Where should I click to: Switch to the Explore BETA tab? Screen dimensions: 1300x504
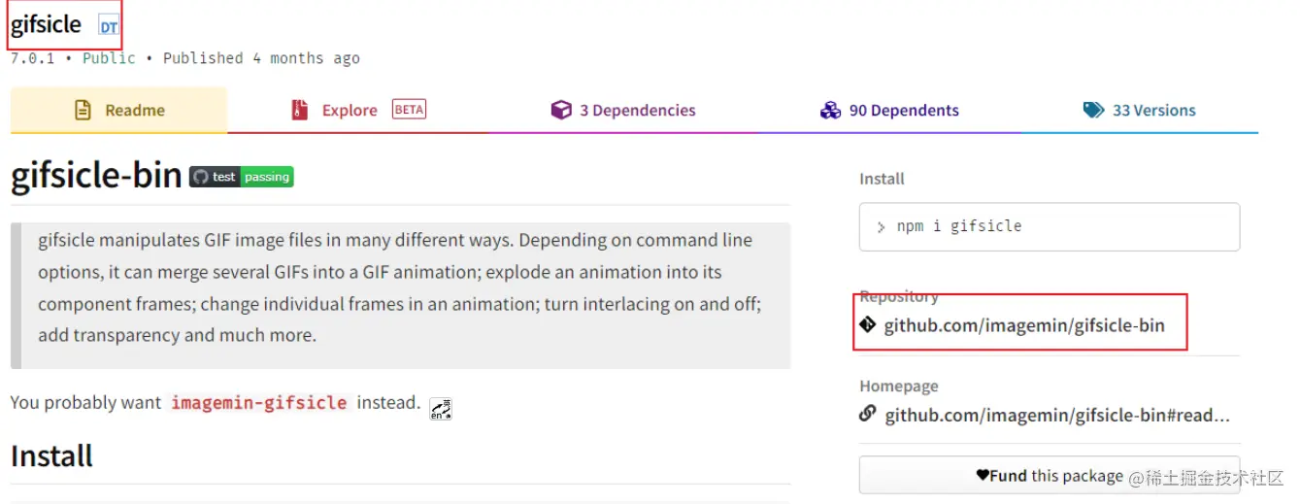click(359, 110)
